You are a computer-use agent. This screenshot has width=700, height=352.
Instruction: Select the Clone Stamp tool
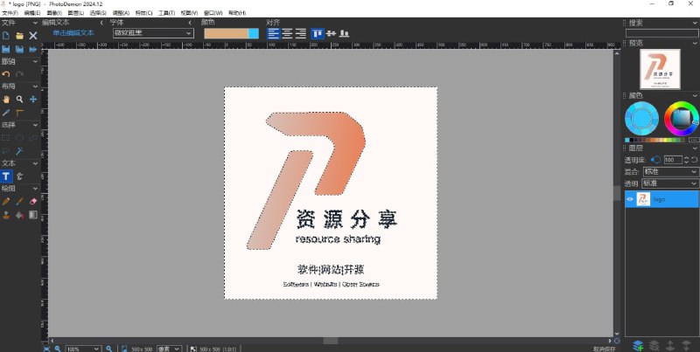pos(6,215)
